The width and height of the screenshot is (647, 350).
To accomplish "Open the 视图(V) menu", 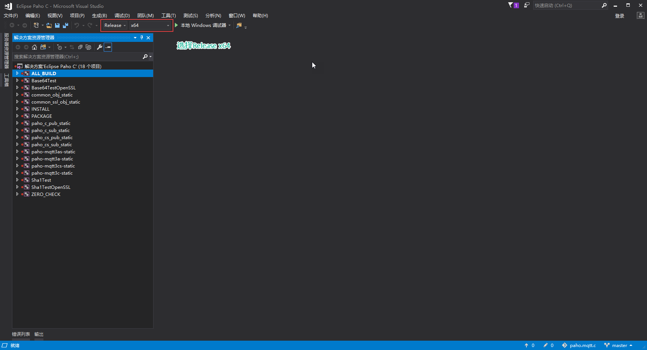I will coord(55,16).
